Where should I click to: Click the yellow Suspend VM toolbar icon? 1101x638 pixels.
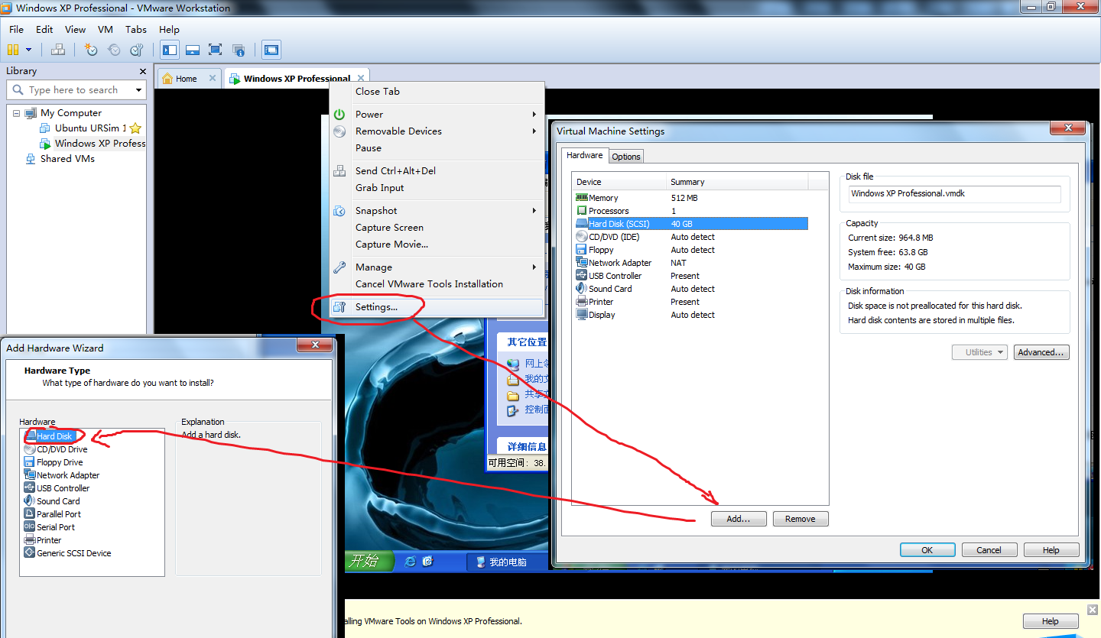[x=13, y=50]
